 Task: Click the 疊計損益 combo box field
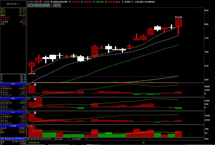click(62, 139)
